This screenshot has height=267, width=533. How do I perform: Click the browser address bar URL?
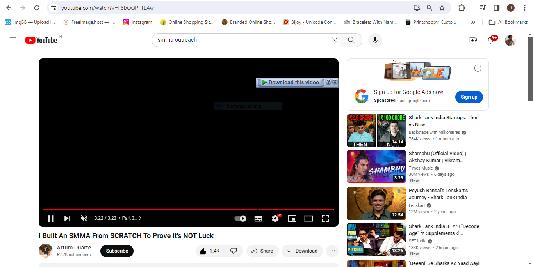coord(107,8)
